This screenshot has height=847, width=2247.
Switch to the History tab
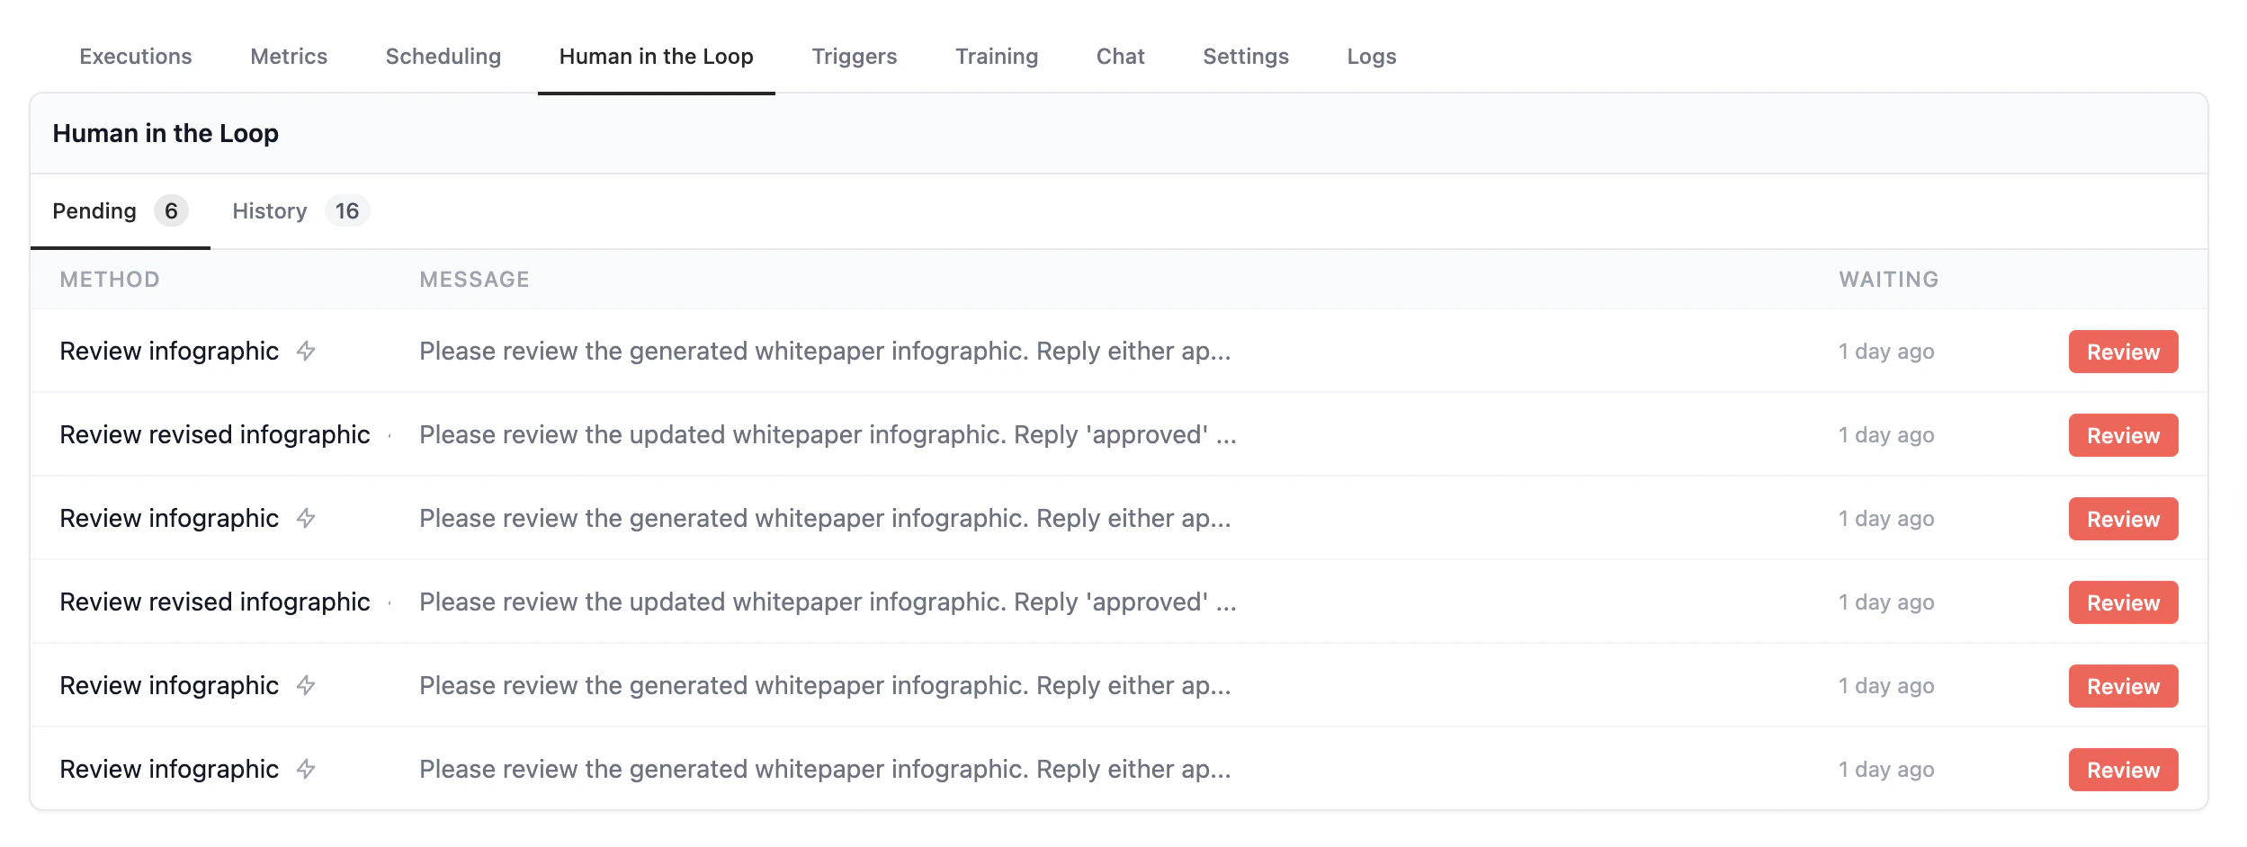coord(269,210)
